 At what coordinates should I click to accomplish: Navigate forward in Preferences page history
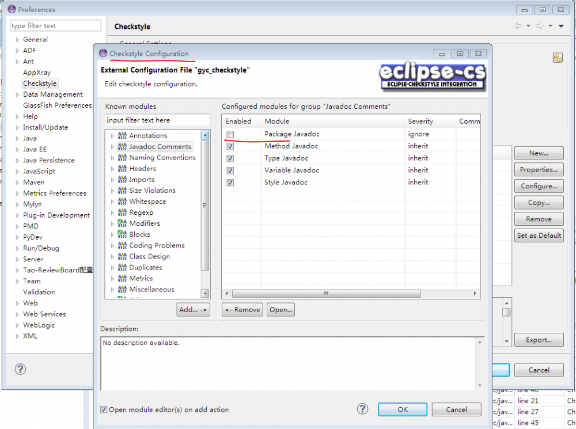540,26
